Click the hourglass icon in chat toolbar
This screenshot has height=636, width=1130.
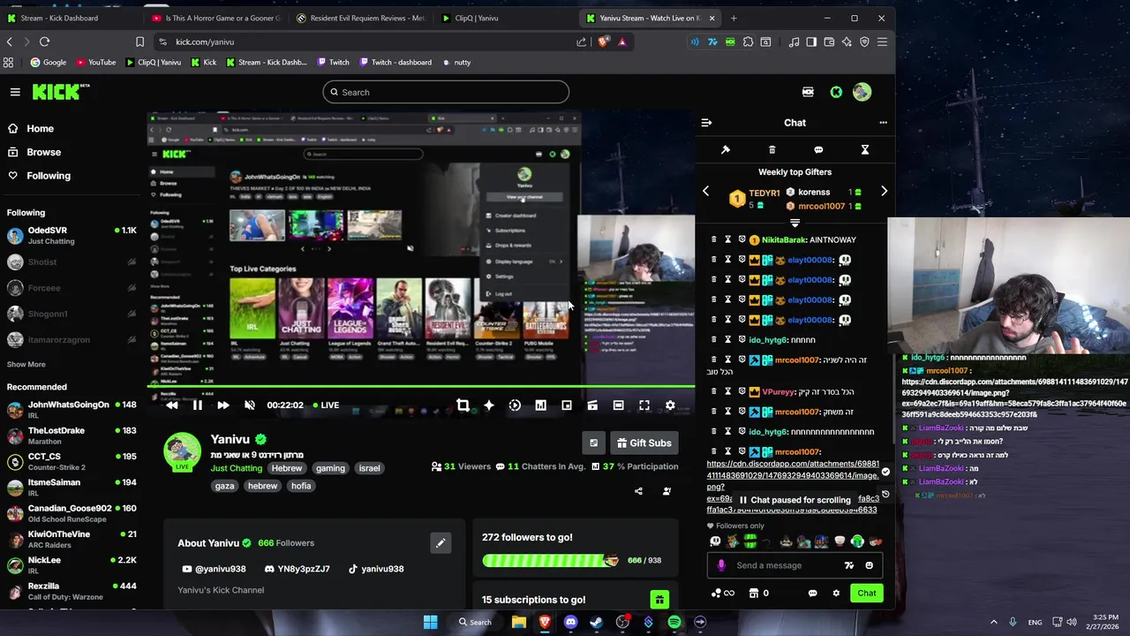(x=865, y=150)
